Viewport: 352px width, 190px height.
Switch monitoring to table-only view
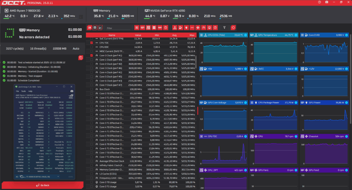pyautogui.click(x=95, y=28)
